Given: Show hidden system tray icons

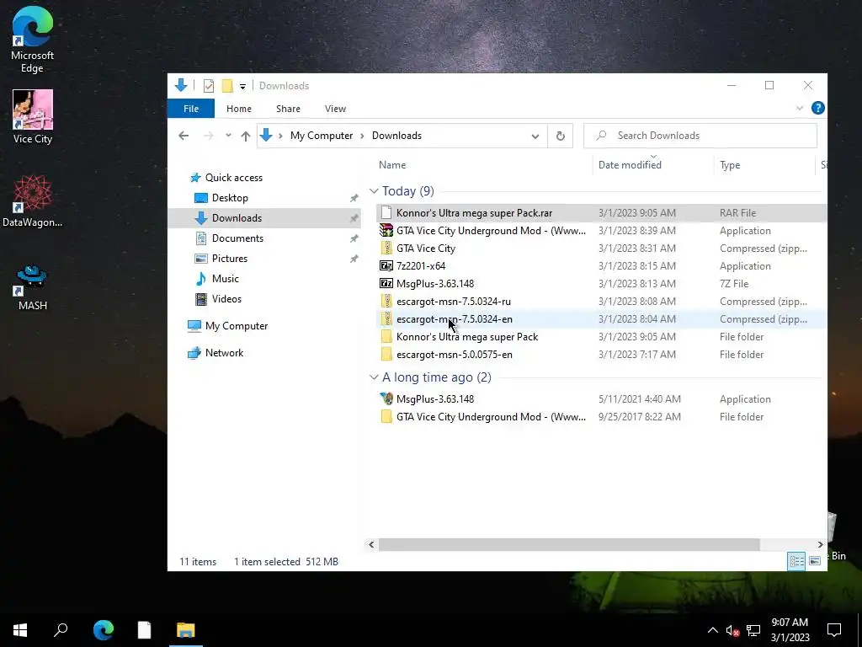Looking at the screenshot, I should (712, 630).
